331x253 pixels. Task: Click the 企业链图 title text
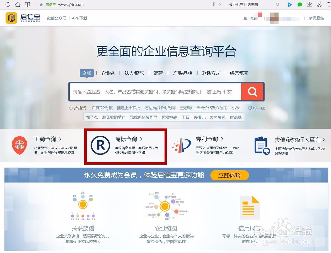[x=166, y=228]
